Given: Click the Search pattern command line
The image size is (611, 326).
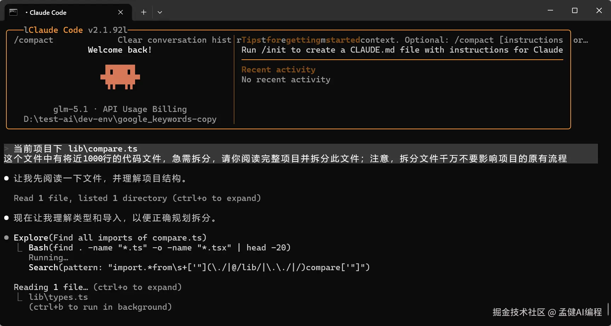Looking at the screenshot, I should coord(199,267).
